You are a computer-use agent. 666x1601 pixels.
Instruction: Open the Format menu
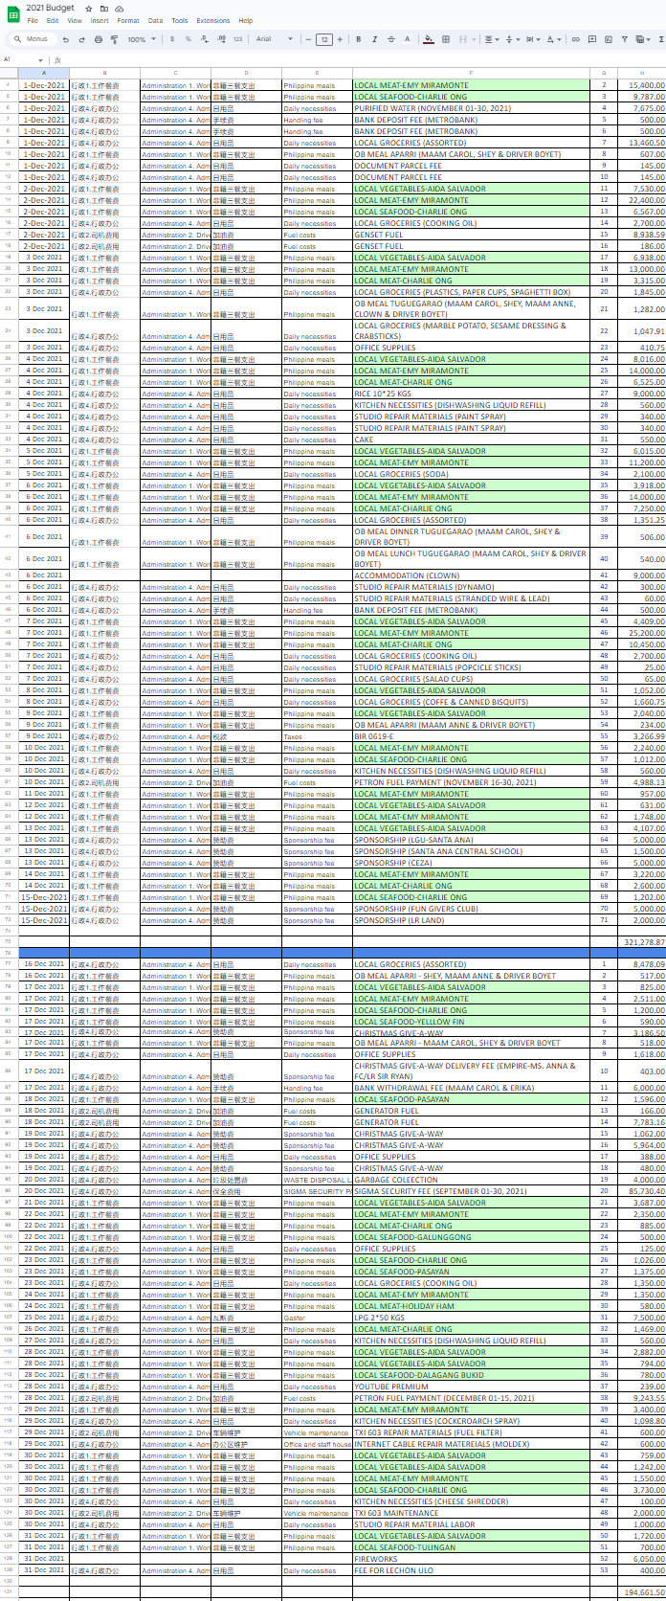pyautogui.click(x=128, y=20)
